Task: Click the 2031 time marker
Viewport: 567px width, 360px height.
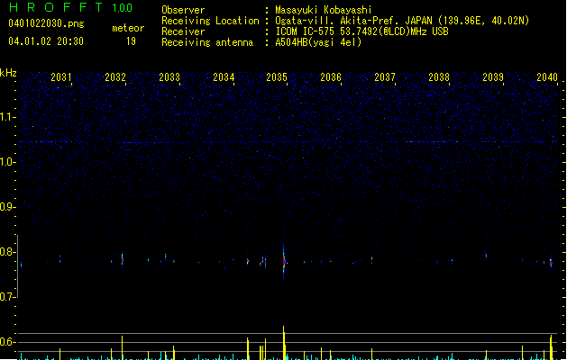Action: click(x=60, y=77)
